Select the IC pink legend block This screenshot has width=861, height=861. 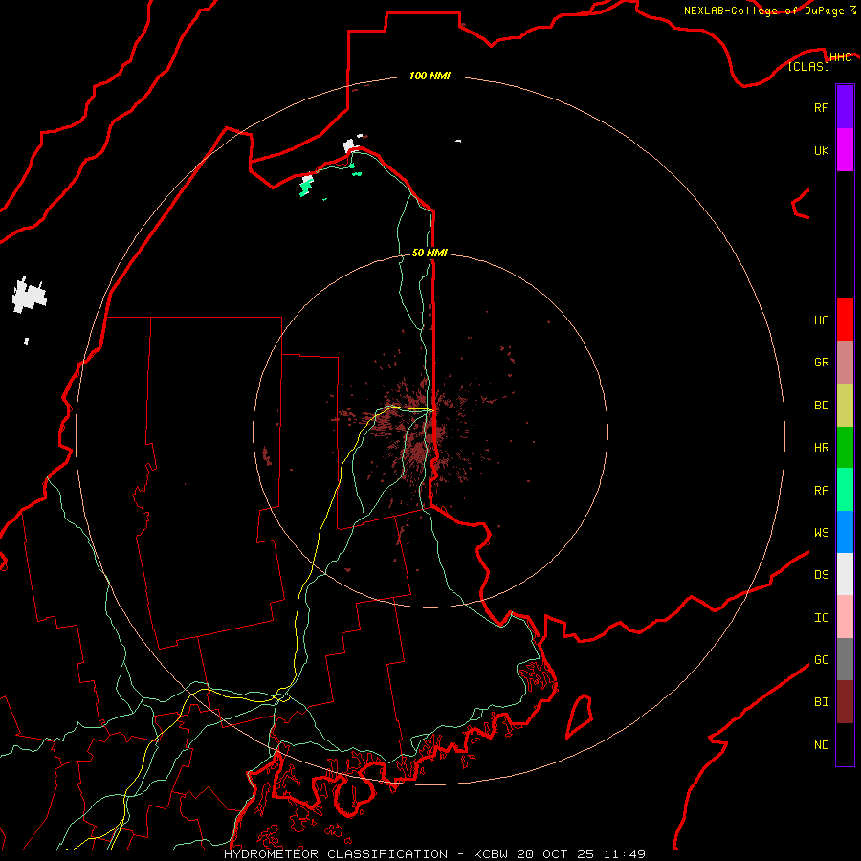(845, 617)
